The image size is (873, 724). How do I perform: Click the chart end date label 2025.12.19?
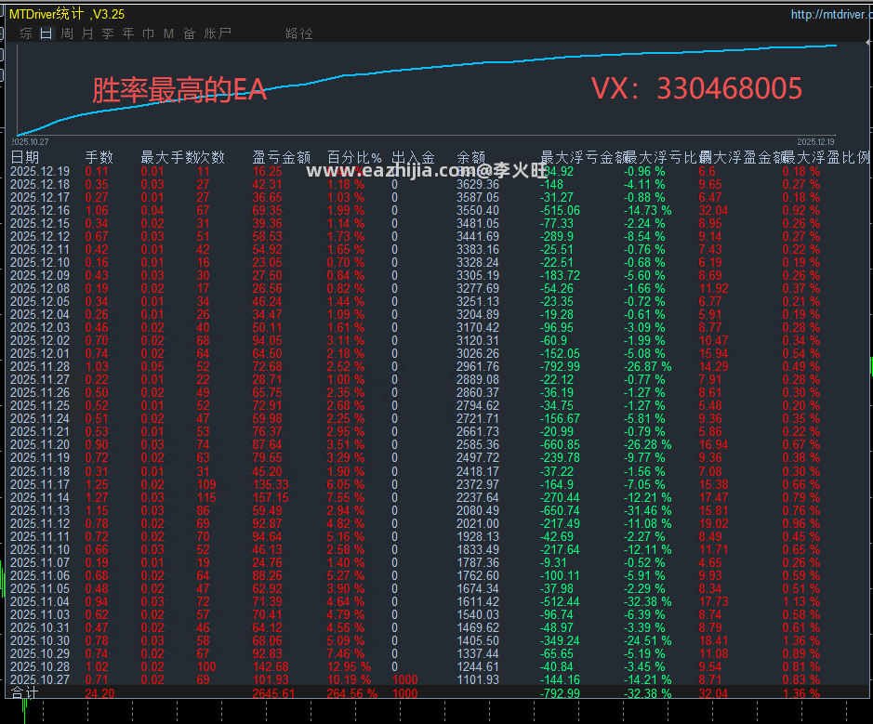coord(815,142)
